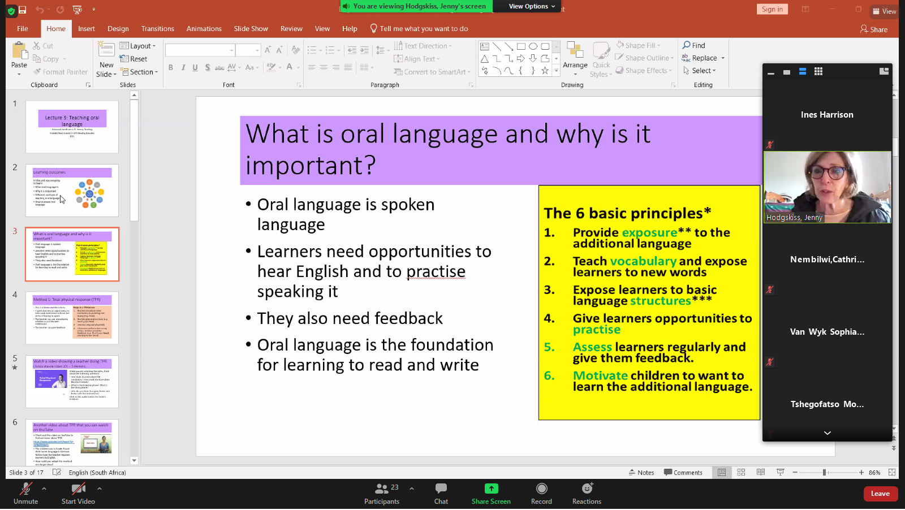Select the star shape in gallery
The image size is (905, 510).
545,71
